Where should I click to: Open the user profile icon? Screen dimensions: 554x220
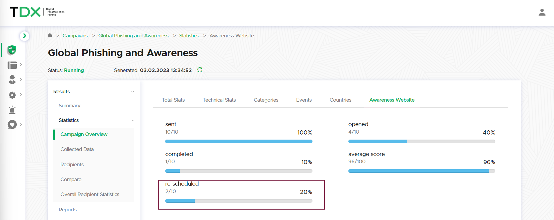542,12
